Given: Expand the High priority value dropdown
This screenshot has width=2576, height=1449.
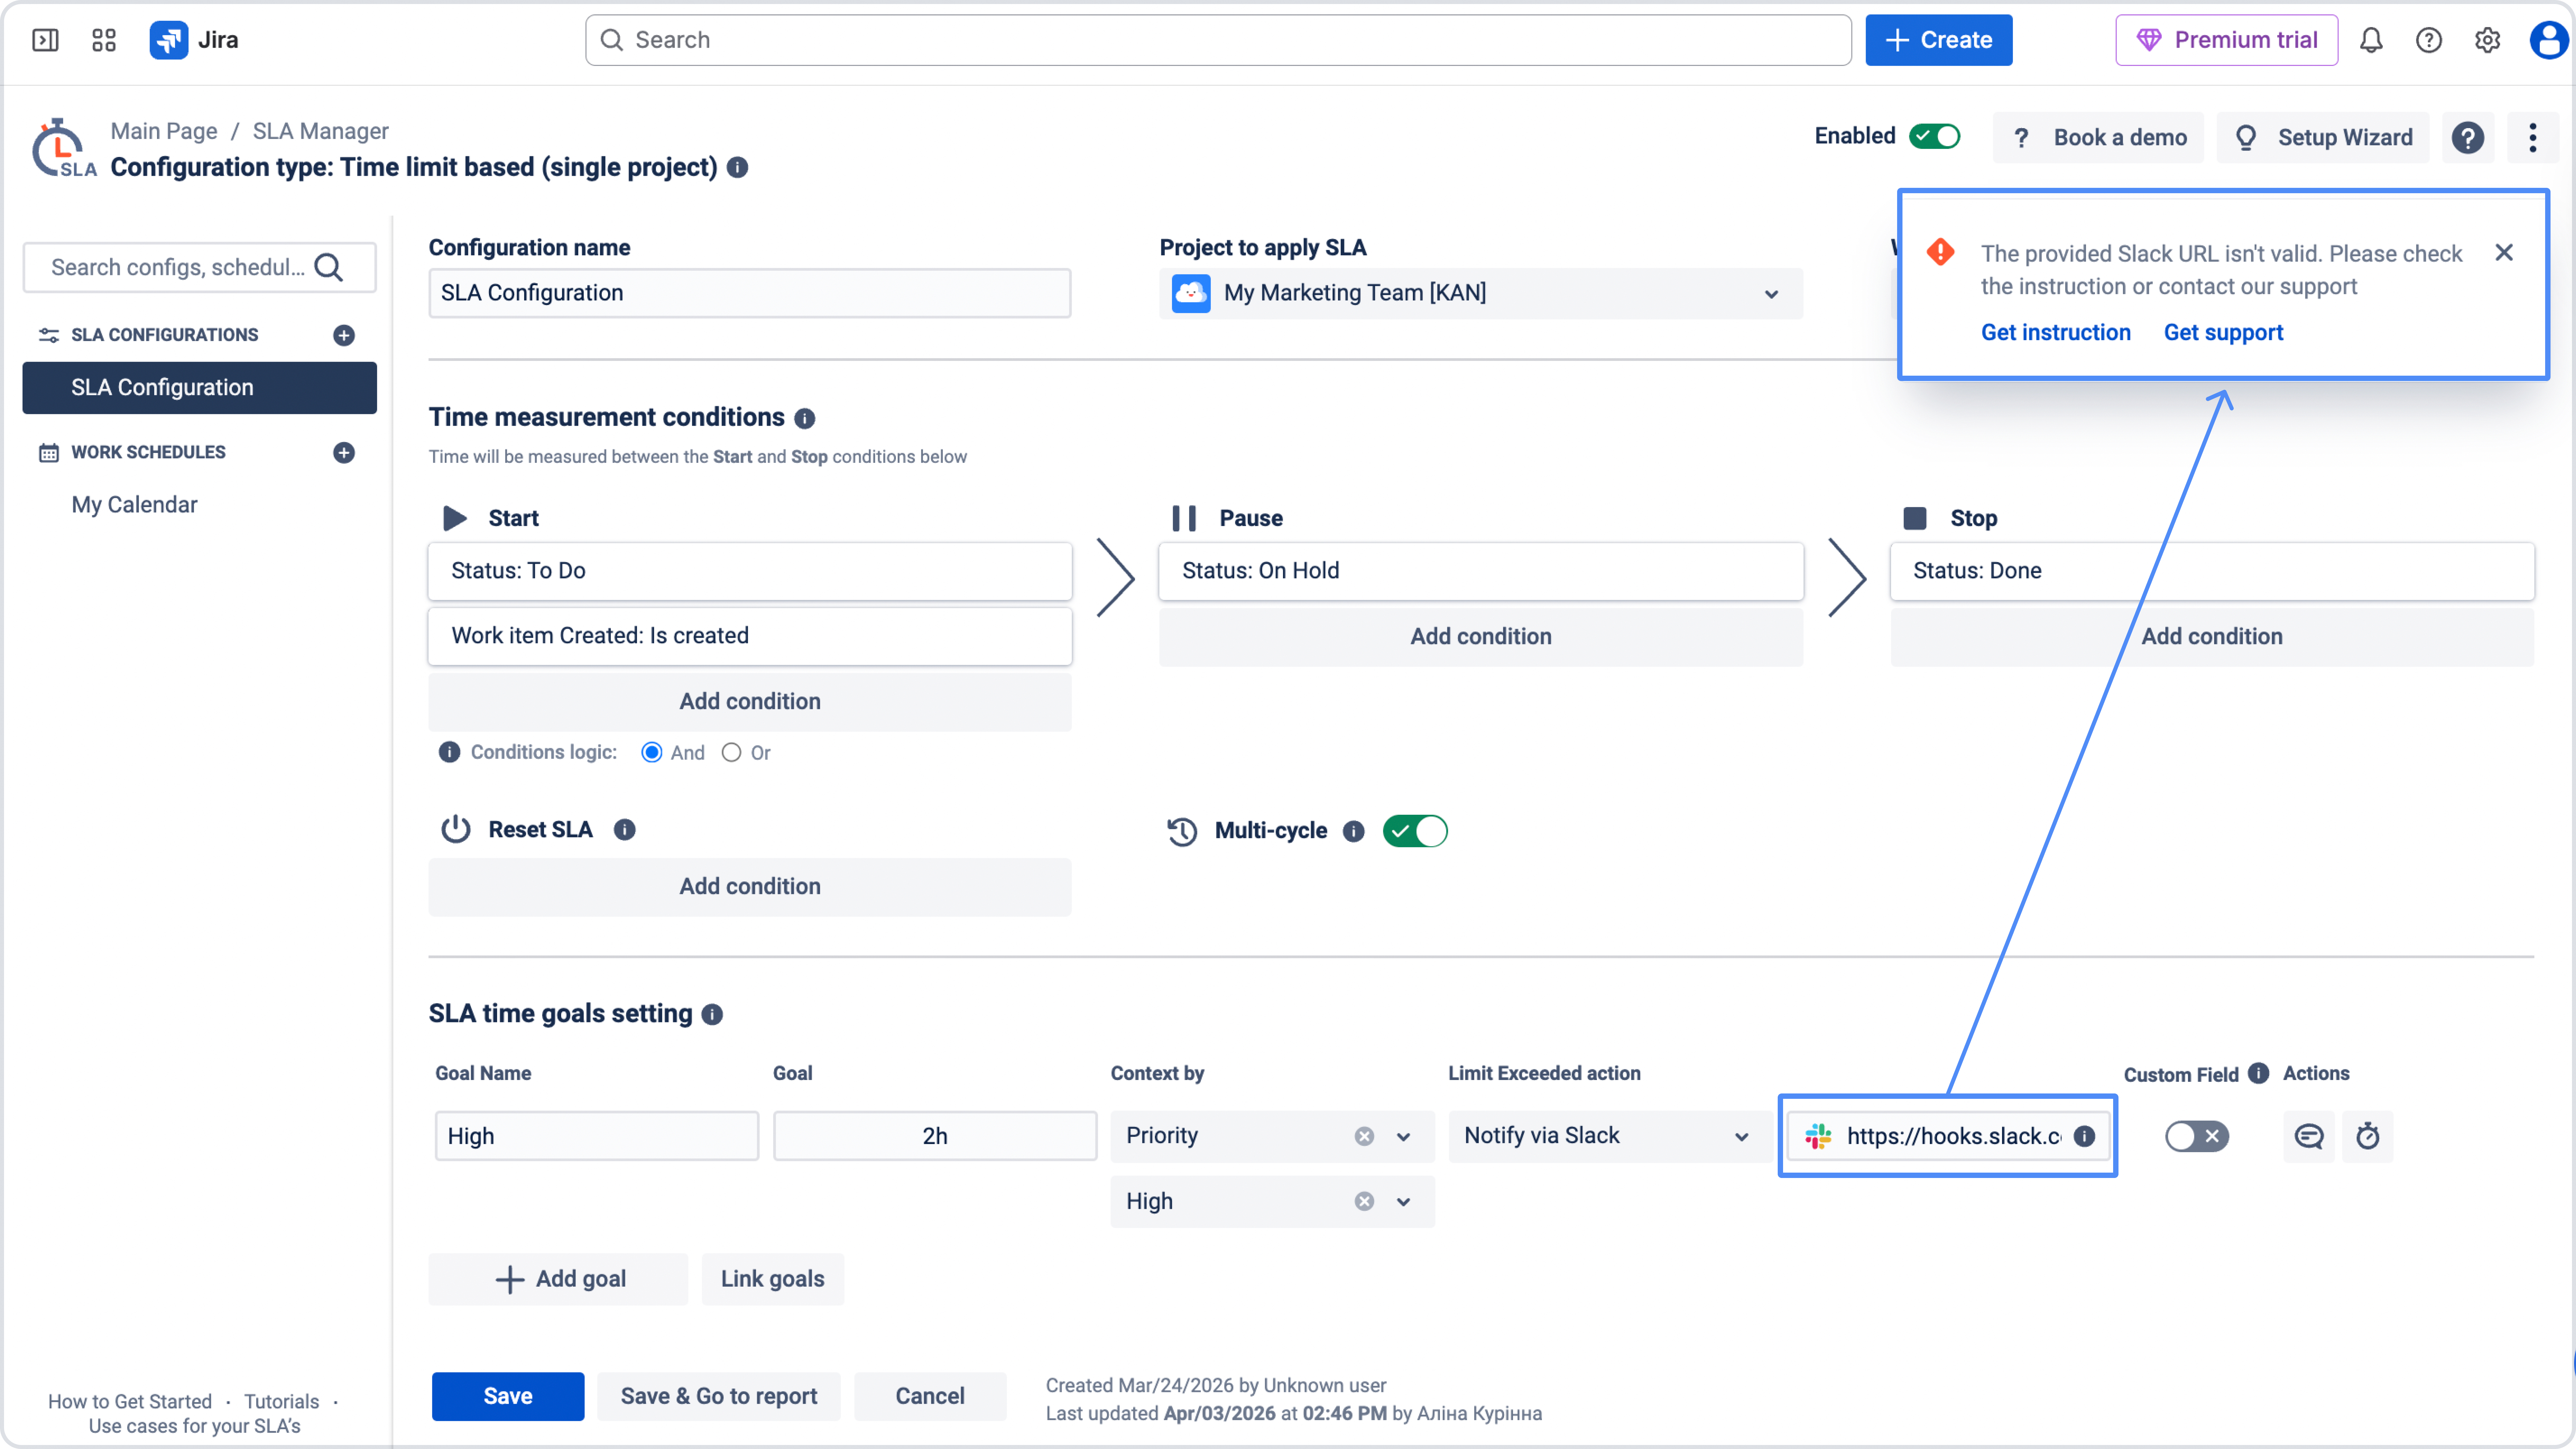Looking at the screenshot, I should click(x=1403, y=1201).
